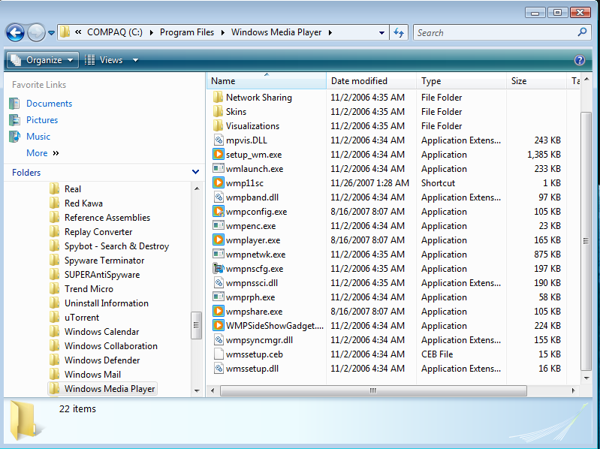Select the wmpshare.exe icon
The image size is (600, 449).
coord(218,312)
